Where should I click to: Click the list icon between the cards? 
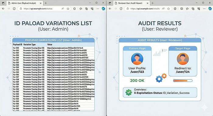pyautogui.click(x=165, y=50)
